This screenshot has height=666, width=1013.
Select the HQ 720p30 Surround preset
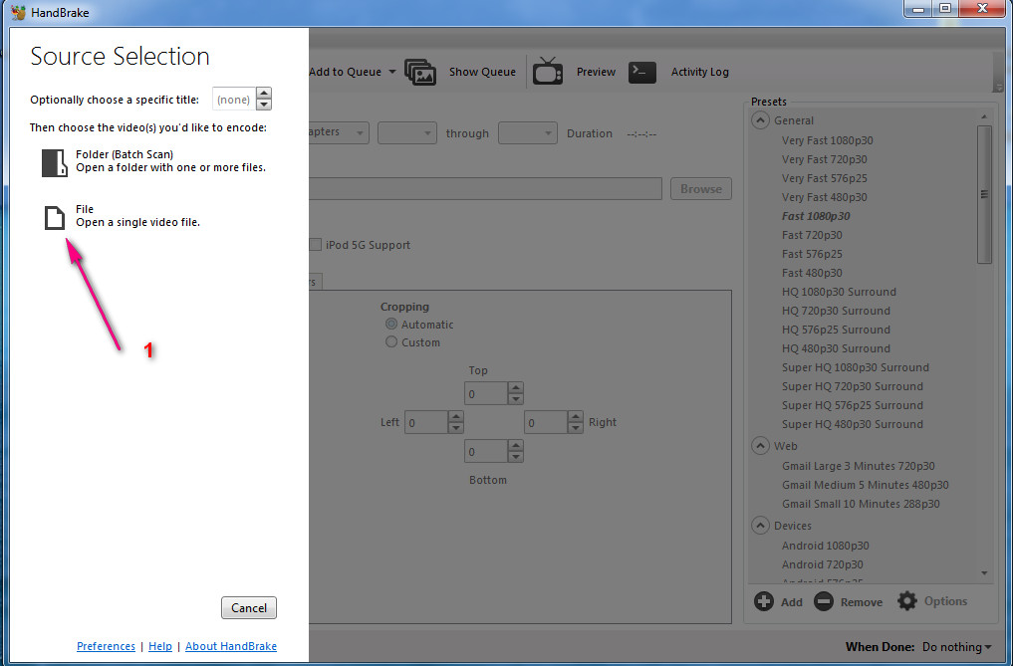pos(836,311)
